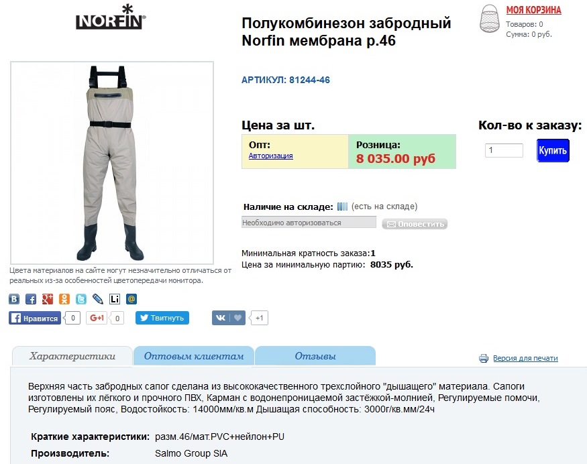Open the LiveJournal pencil share icon
The height and width of the screenshot is (464, 587).
click(x=98, y=299)
